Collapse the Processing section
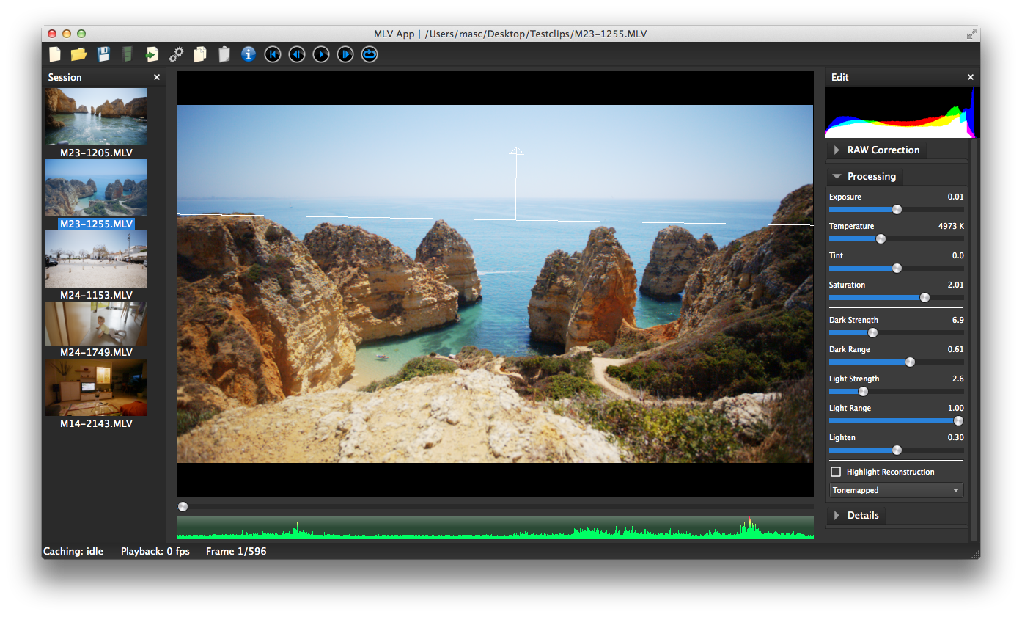Viewport: 1022px width, 617px height. (x=864, y=176)
